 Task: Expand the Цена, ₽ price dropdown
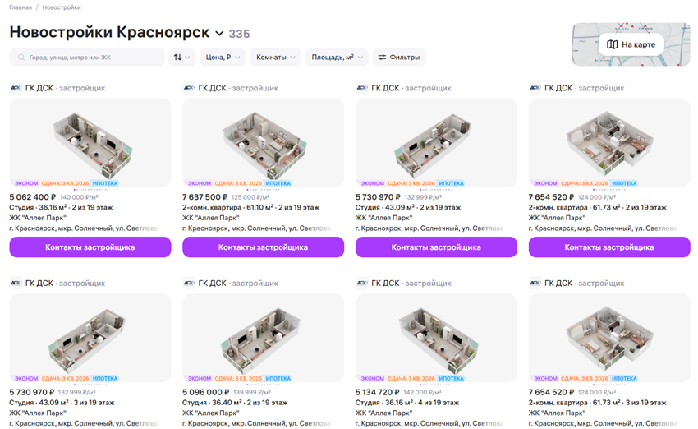pos(222,58)
